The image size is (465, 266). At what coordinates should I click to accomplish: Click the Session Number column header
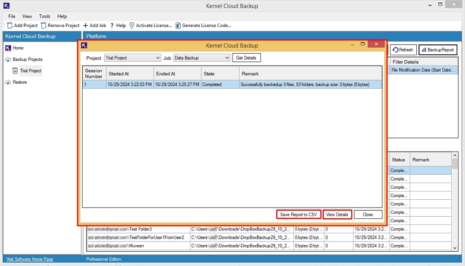click(94, 73)
